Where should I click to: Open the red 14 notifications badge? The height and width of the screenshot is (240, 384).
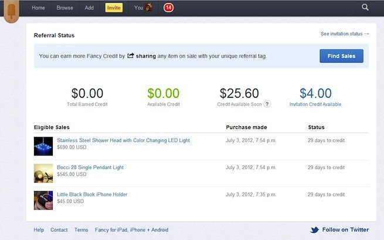point(168,8)
